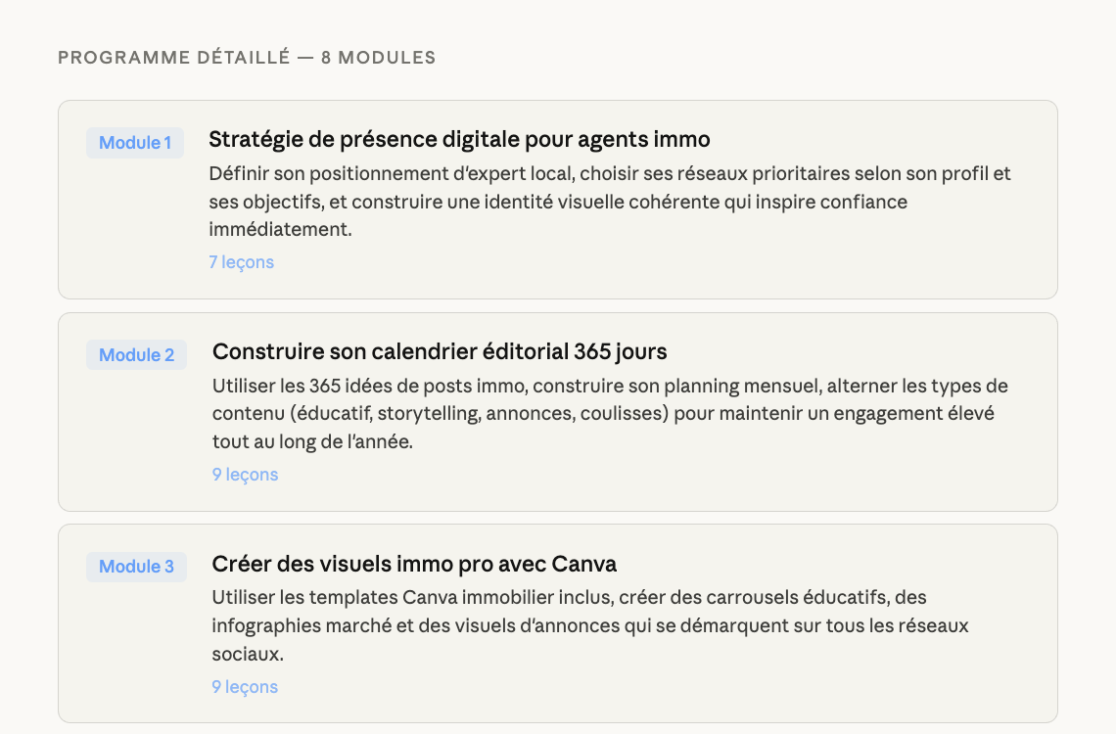Open 'Construire son calendrier éditorial 365 jours' title
Viewport: 1116px width, 734px height.
(x=440, y=351)
